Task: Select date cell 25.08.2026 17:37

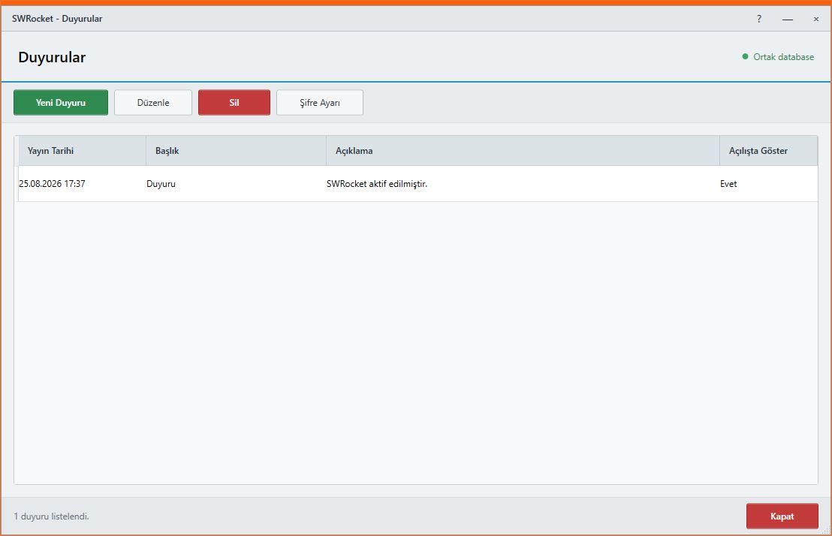Action: click(x=83, y=184)
